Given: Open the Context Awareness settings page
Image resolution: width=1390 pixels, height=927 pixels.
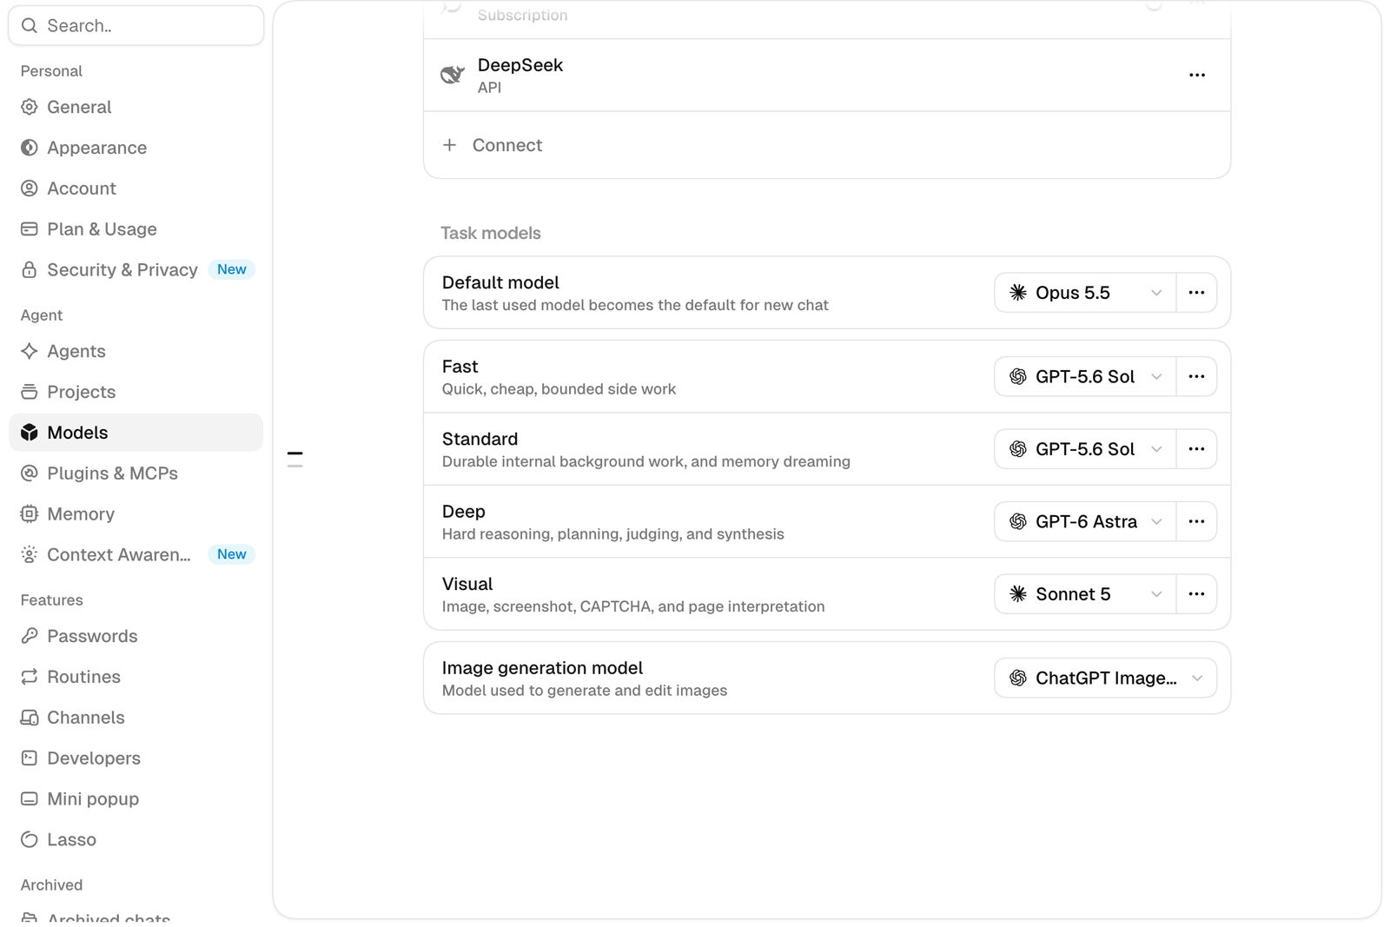Looking at the screenshot, I should (x=136, y=554).
